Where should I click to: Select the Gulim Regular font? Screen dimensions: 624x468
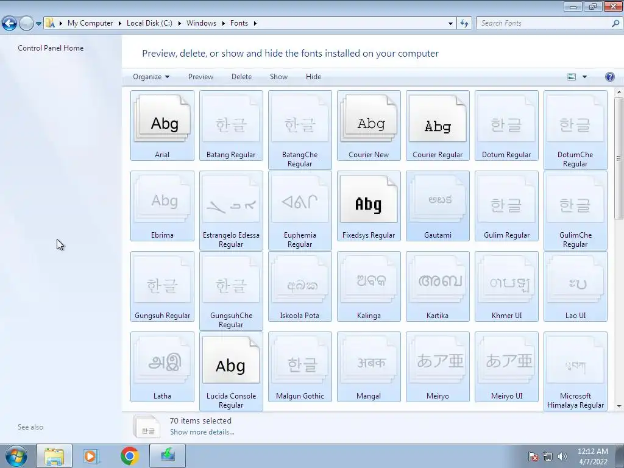506,206
